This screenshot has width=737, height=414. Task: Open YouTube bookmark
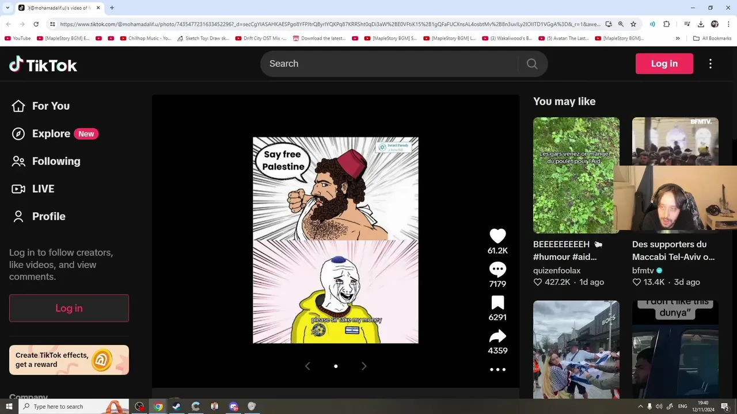click(17, 39)
